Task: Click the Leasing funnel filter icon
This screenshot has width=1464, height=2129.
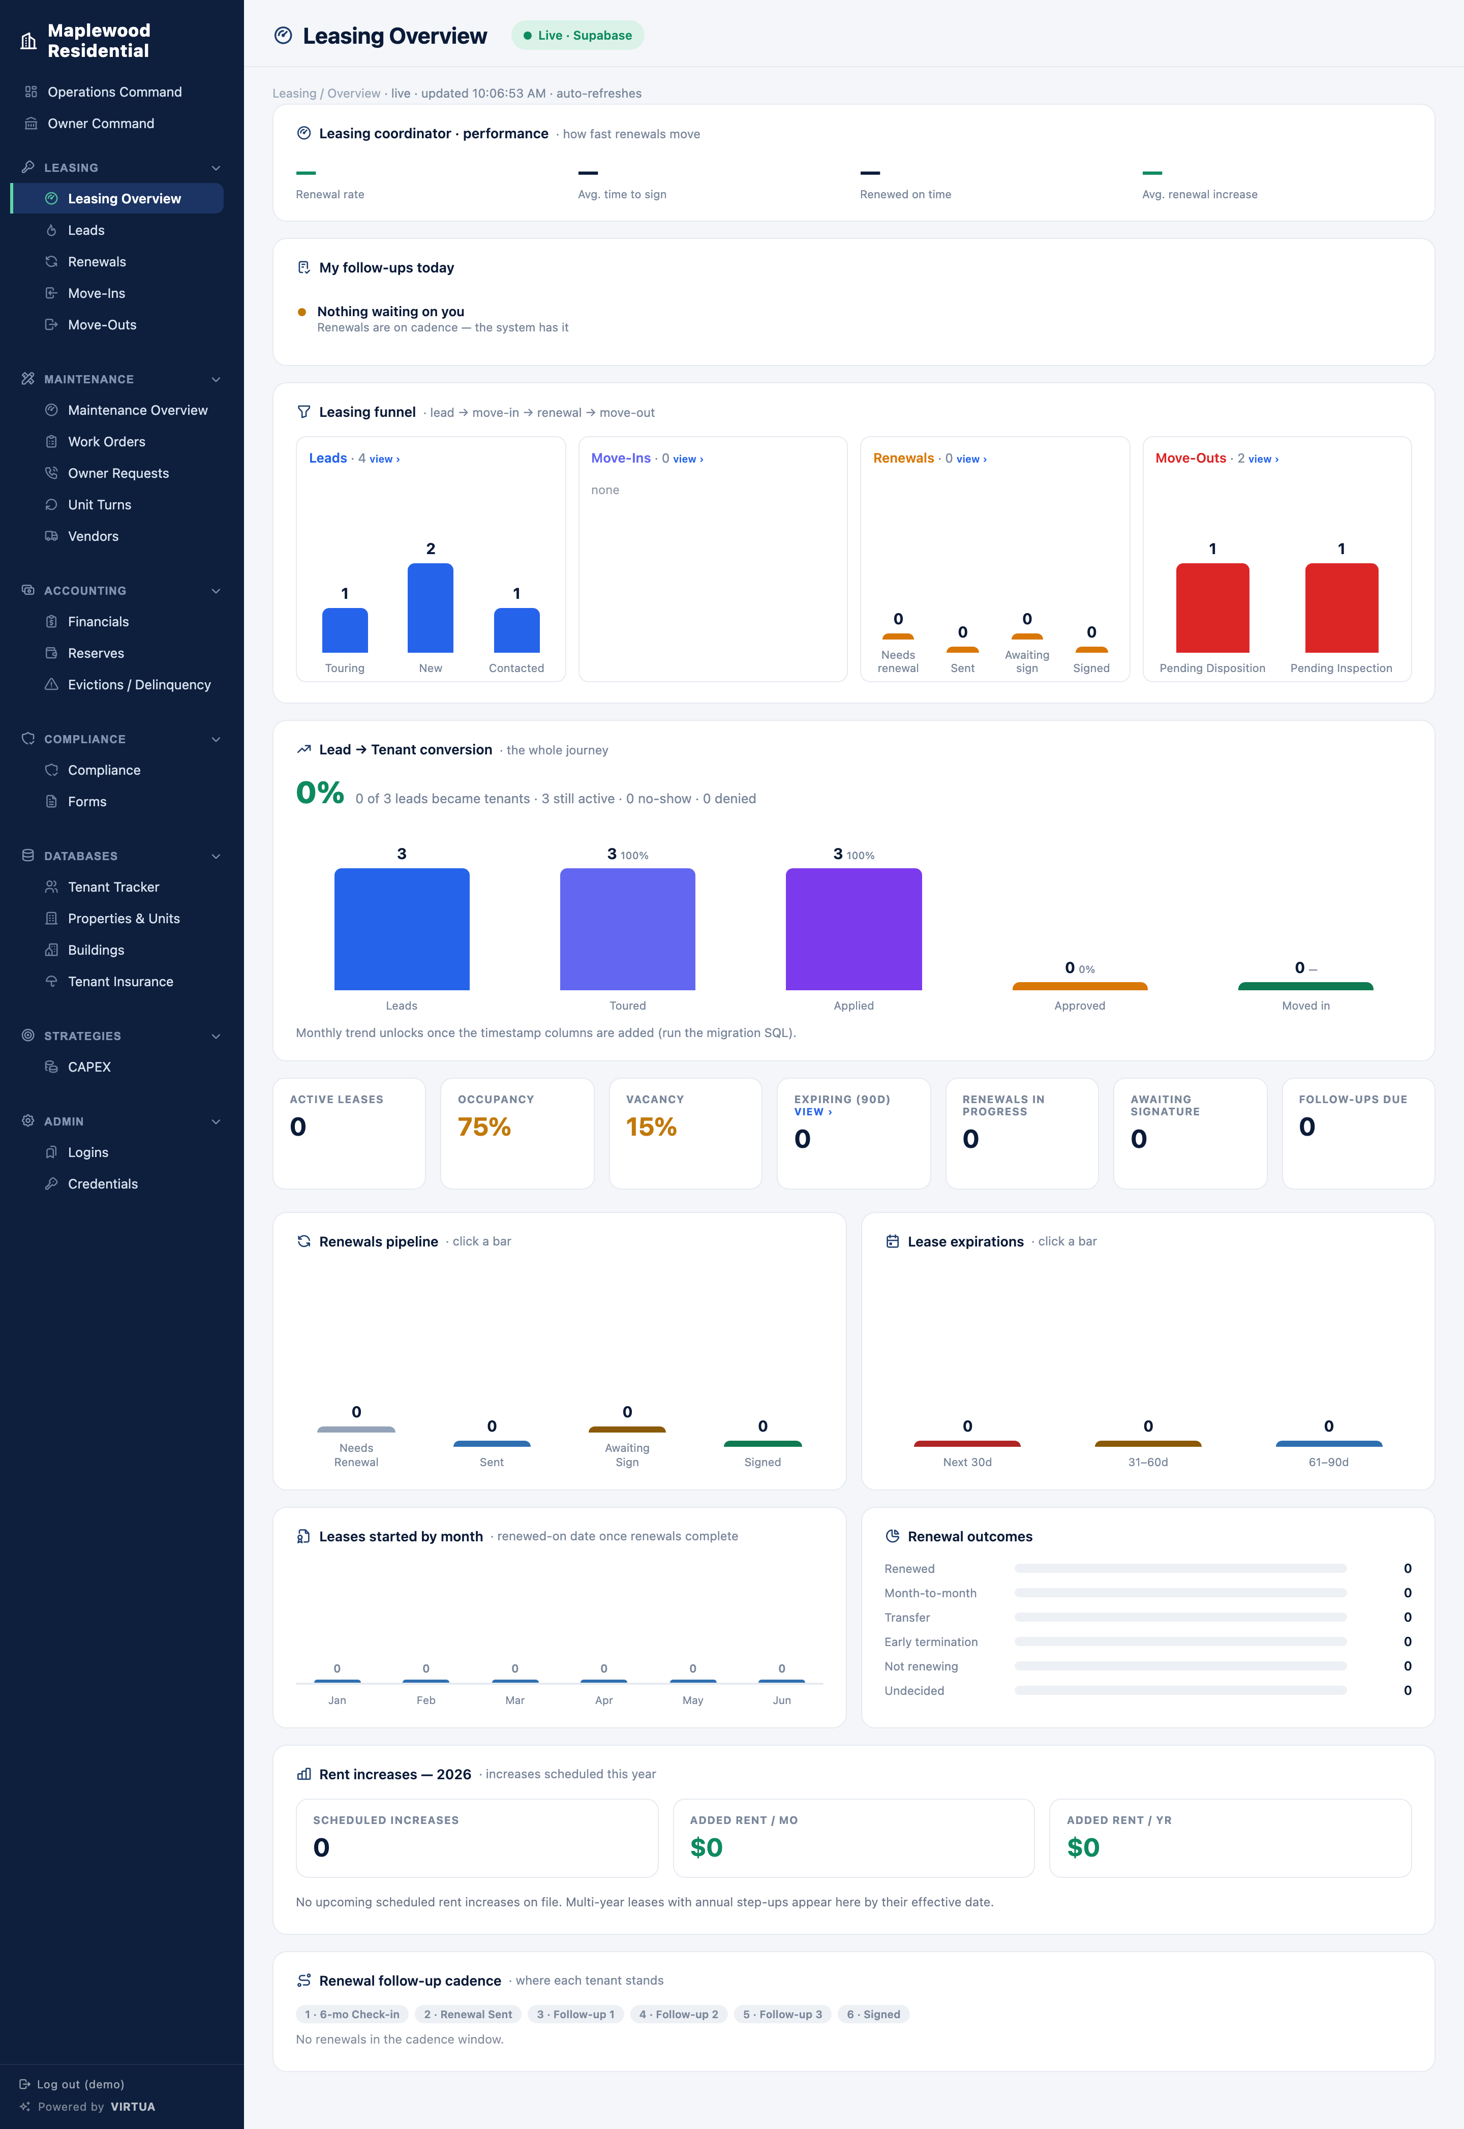Action: tap(303, 412)
